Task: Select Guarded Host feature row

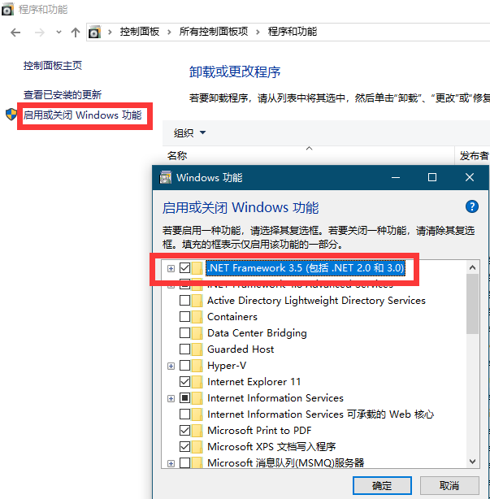Action: pos(241,349)
